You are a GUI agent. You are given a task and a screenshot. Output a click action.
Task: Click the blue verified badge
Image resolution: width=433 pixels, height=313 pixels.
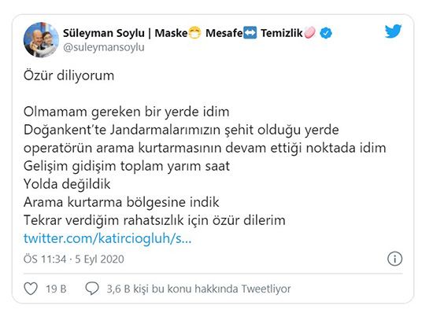pyautogui.click(x=326, y=33)
